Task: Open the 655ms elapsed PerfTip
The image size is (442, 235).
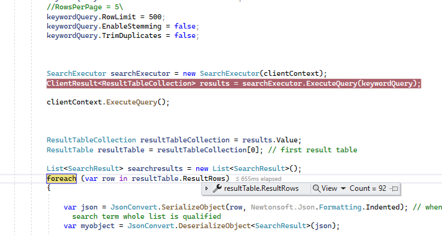Action: (258, 179)
